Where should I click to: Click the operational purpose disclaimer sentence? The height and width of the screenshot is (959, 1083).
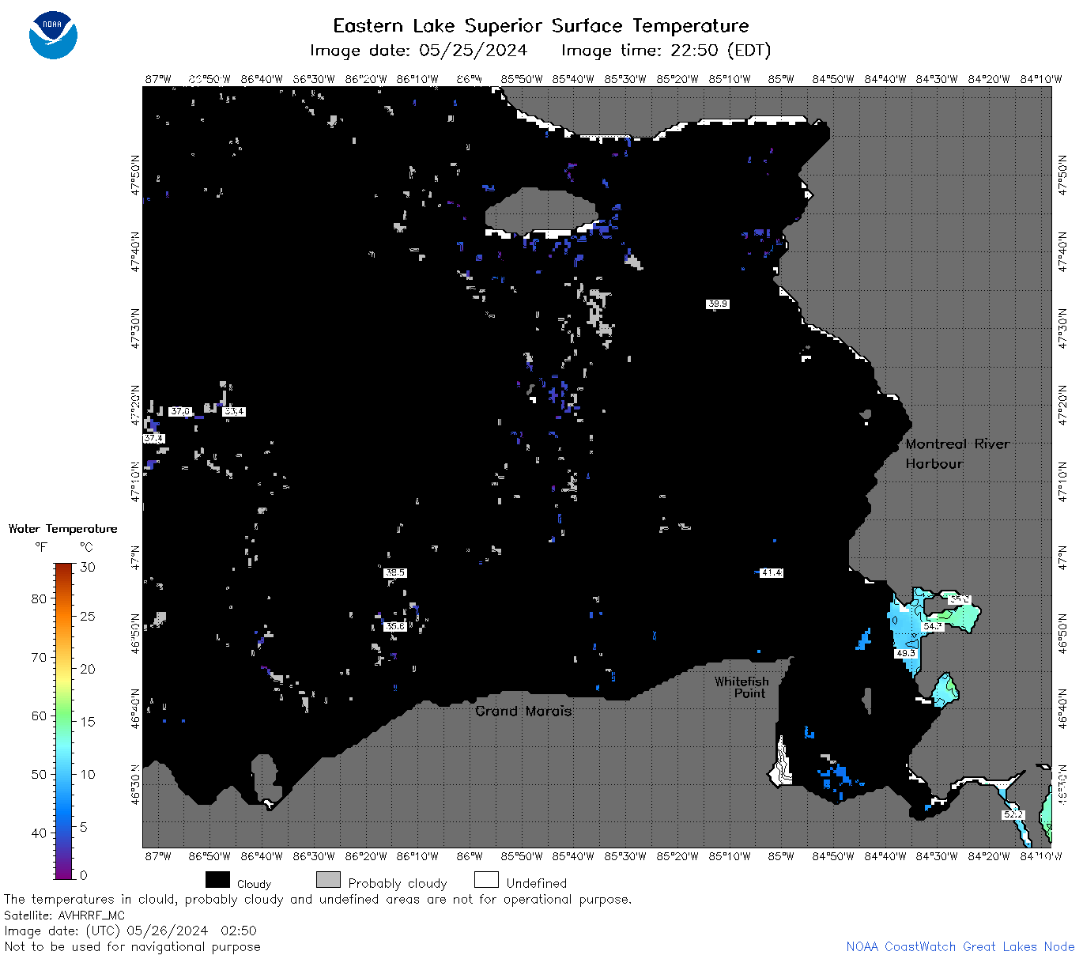[x=318, y=900]
